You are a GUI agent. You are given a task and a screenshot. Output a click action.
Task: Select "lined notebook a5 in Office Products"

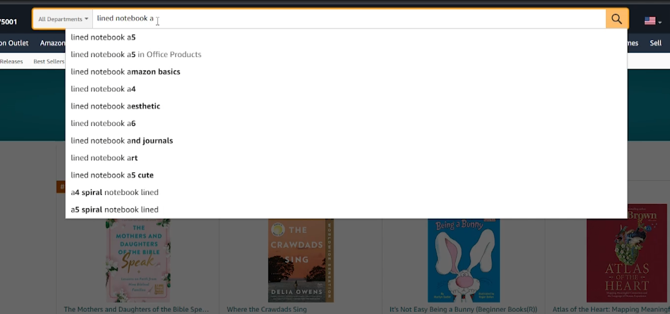pos(346,54)
